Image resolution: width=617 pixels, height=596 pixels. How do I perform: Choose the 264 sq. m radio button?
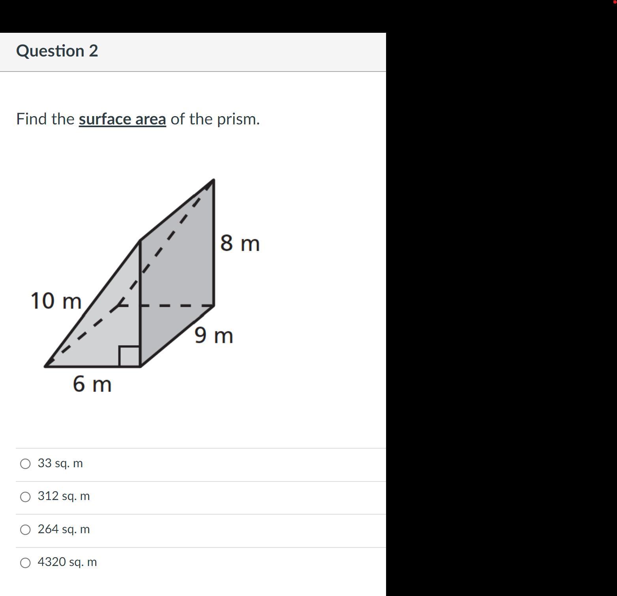(25, 530)
